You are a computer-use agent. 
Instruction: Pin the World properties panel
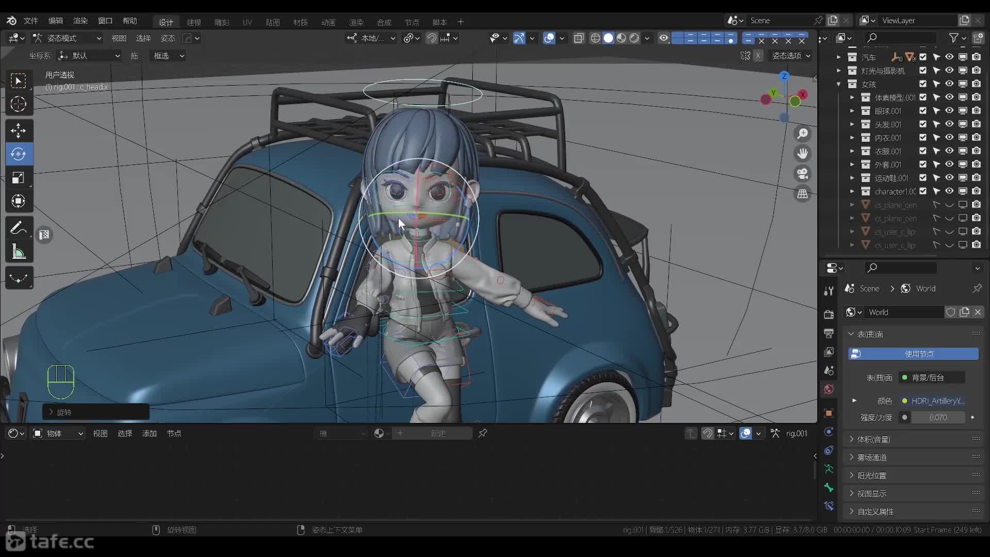click(977, 288)
